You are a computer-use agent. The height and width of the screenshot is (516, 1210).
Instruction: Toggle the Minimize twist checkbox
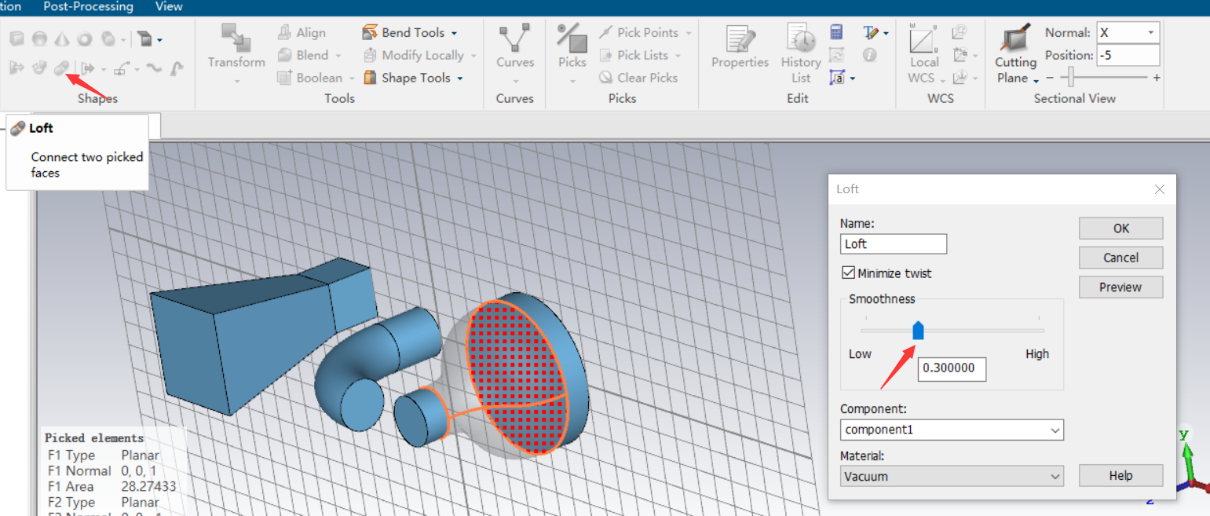848,273
